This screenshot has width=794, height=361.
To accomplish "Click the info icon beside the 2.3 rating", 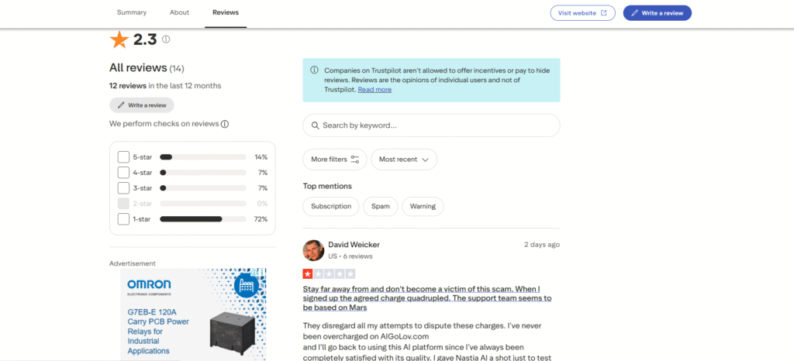I will click(x=166, y=40).
